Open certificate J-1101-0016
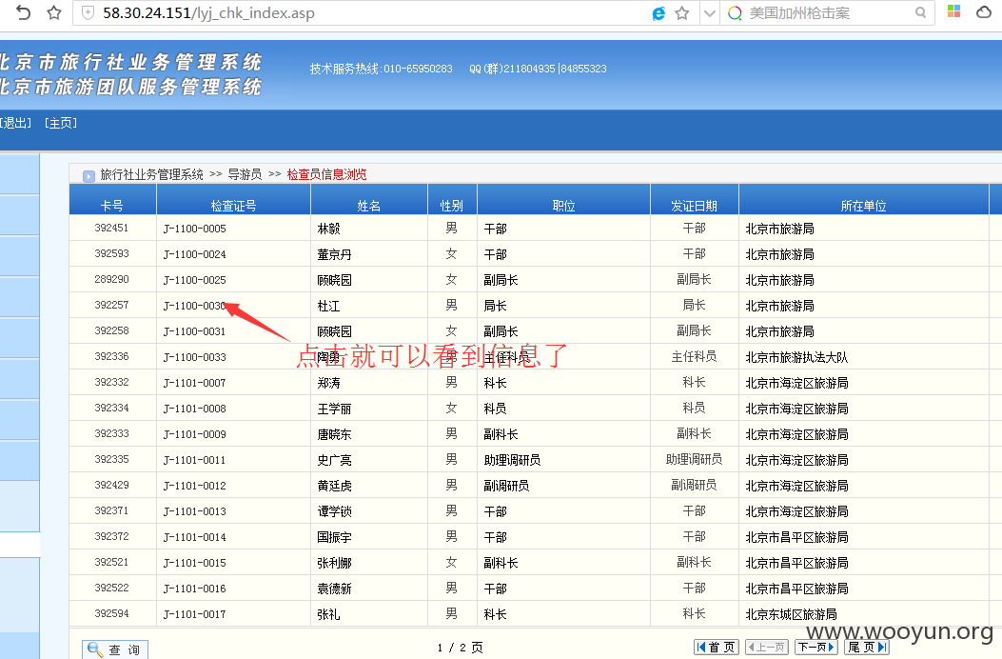 pyautogui.click(x=195, y=588)
